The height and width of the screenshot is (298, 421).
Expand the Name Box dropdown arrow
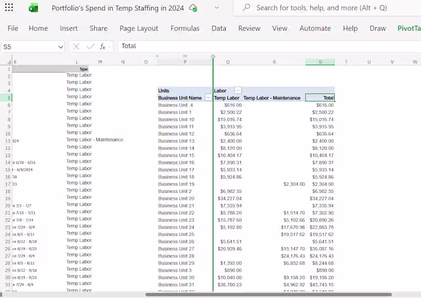61,47
